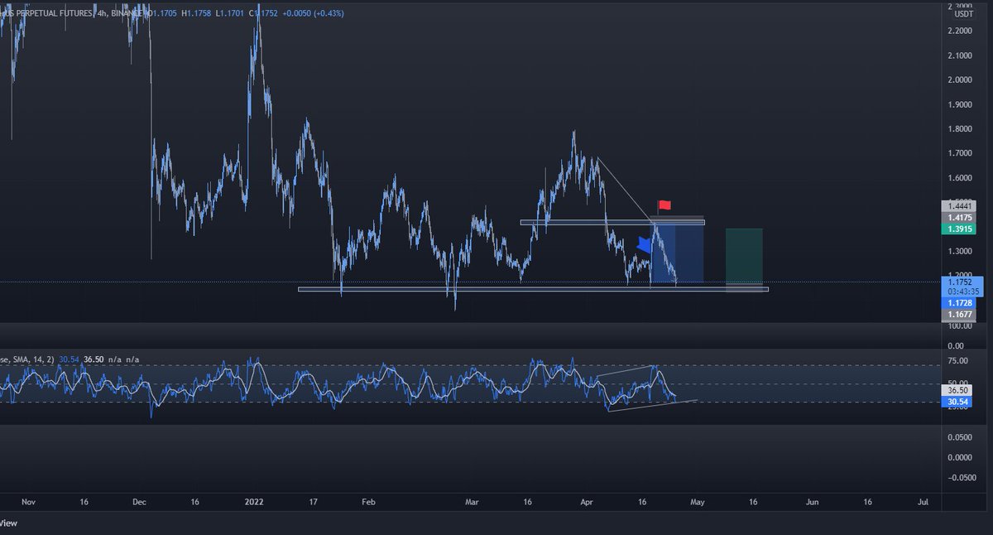The width and height of the screenshot is (993, 535).
Task: Select the descending trend line drawing
Action: [626, 189]
